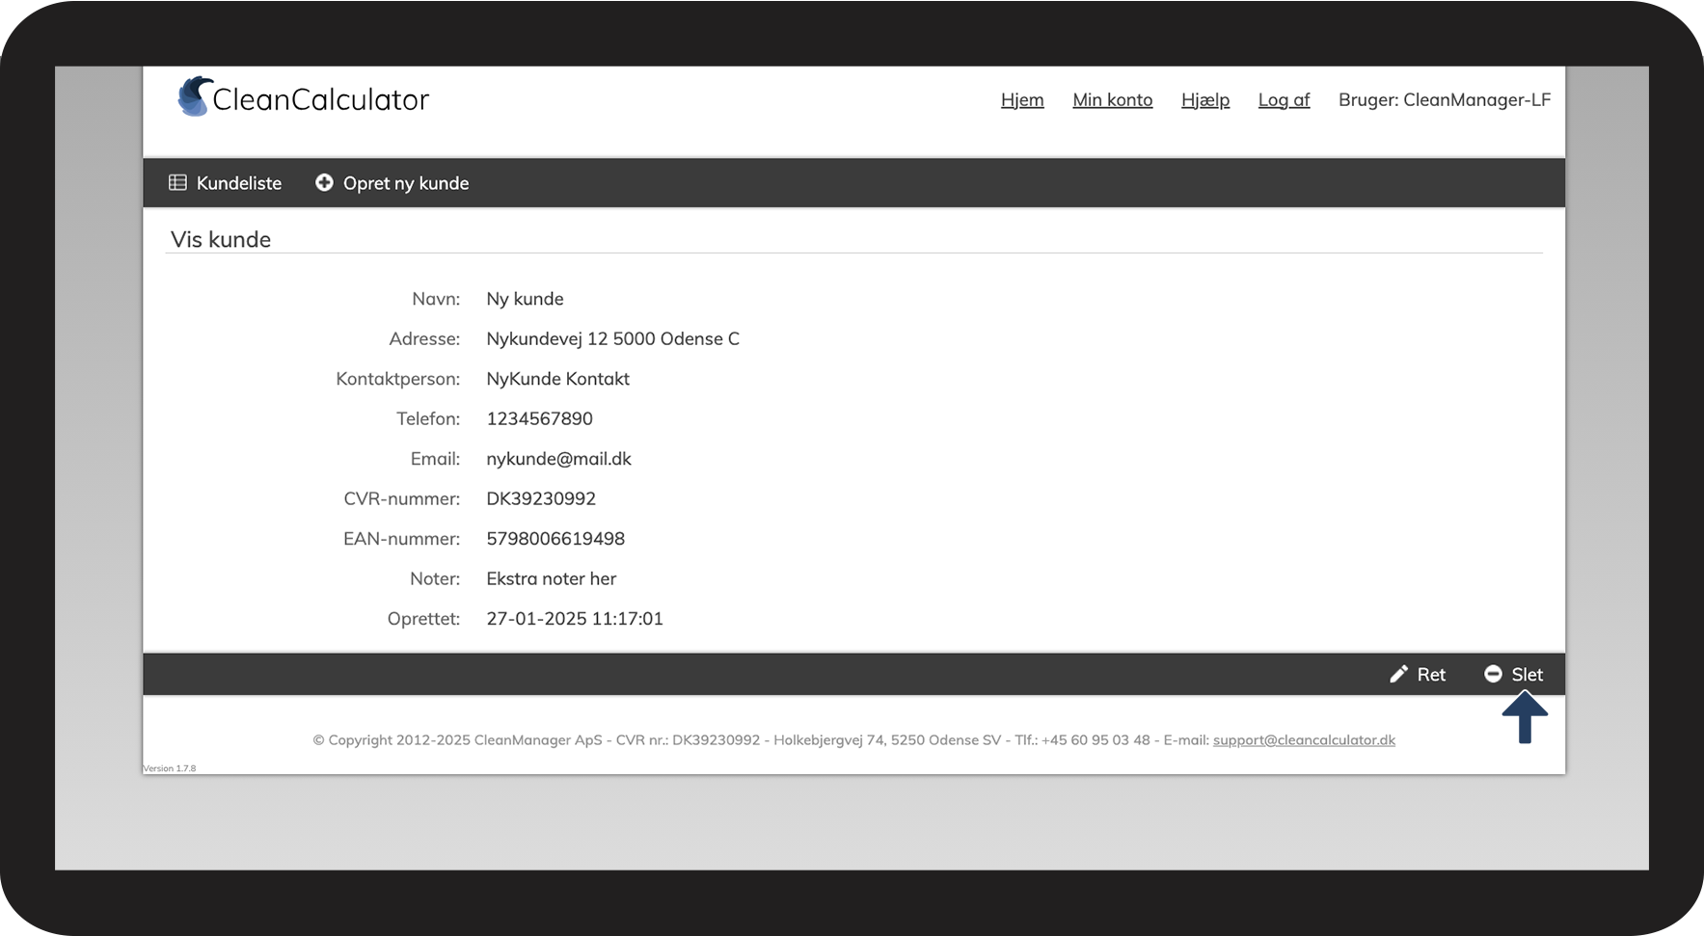Click the Adresse: field label
Viewport: 1704px width, 936px height.
(x=424, y=338)
